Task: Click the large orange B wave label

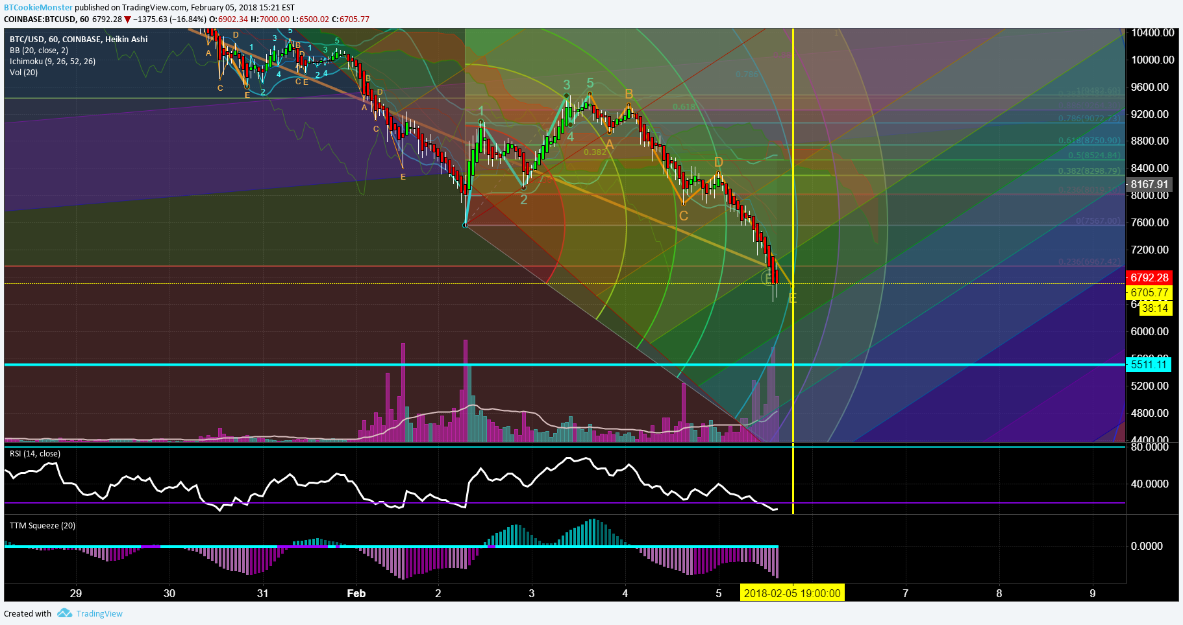Action: 629,94
